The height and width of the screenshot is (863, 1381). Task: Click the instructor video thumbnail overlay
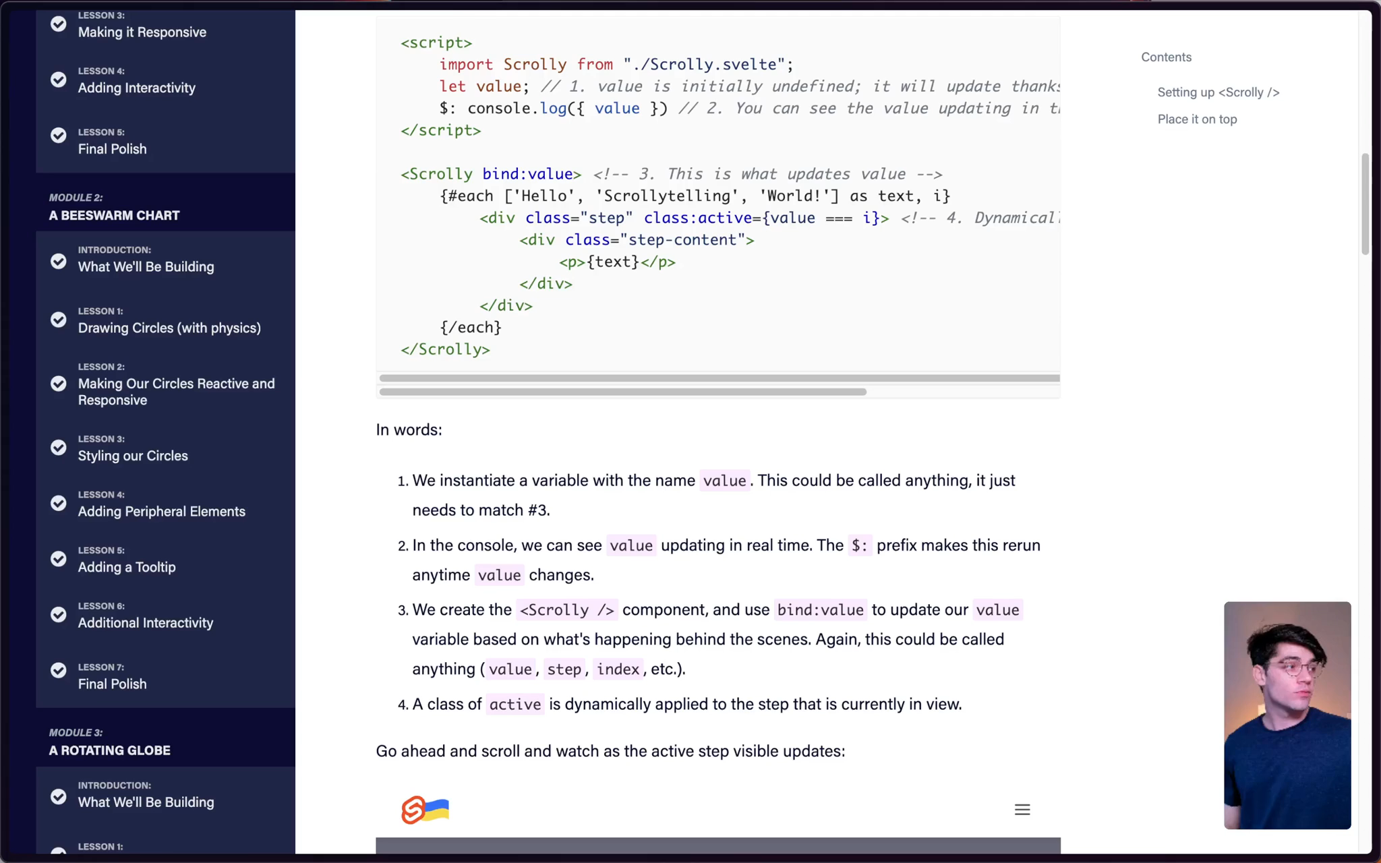[1287, 715]
